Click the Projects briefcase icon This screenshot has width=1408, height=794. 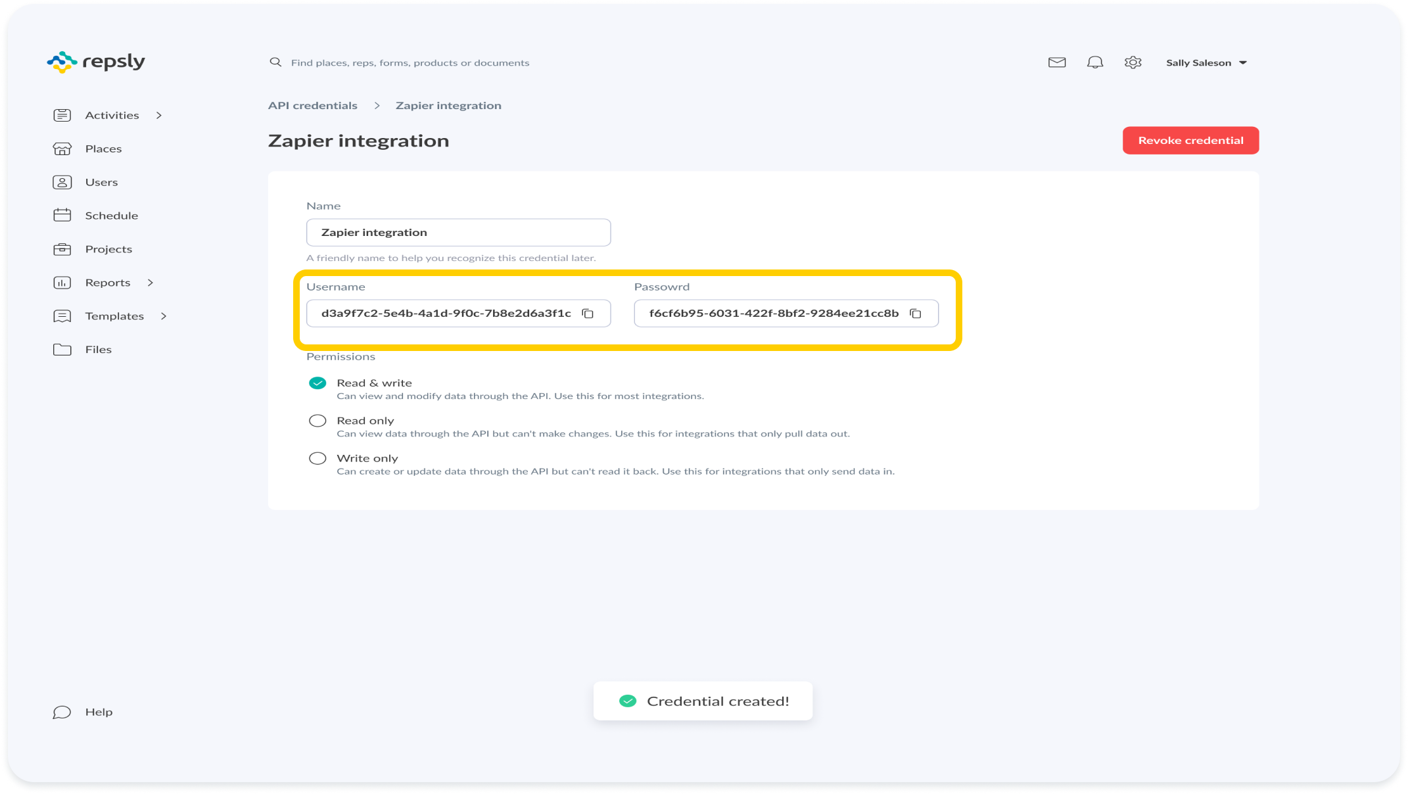(x=62, y=249)
